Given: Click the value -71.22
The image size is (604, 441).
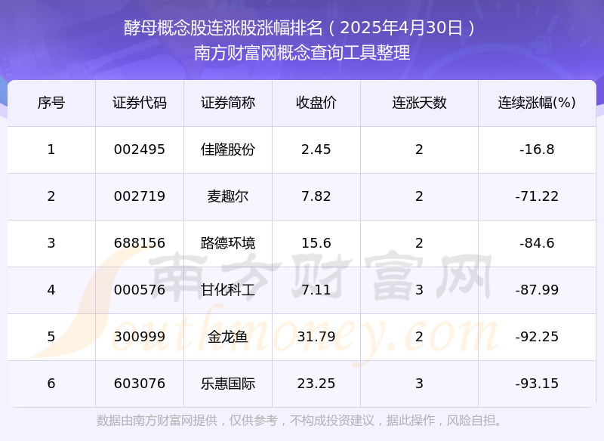Looking at the screenshot, I should (537, 196).
